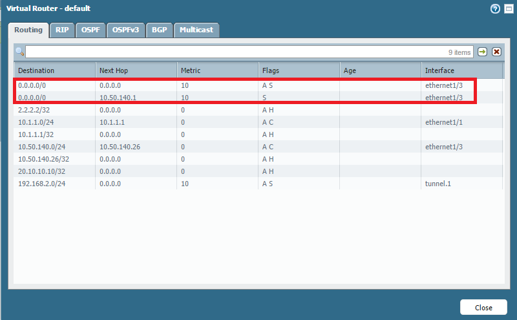
Task: Clear filter with the red X icon
Action: coord(496,52)
